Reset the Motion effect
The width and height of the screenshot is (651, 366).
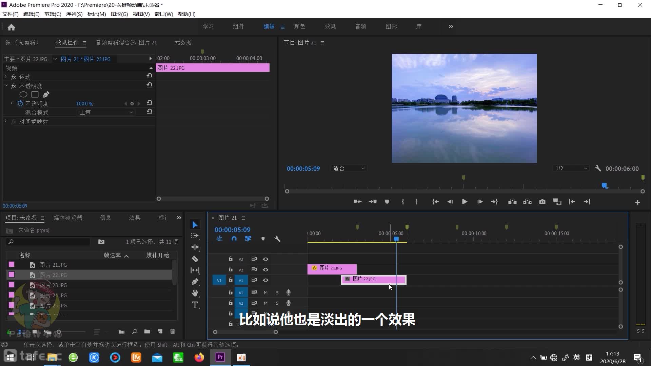tap(149, 76)
